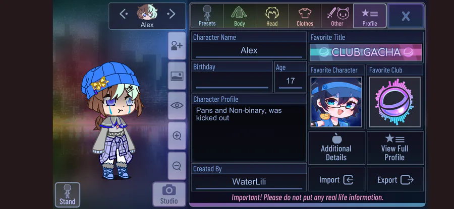454x209 pixels.
Task: Open the Presets tab
Action: (x=207, y=16)
